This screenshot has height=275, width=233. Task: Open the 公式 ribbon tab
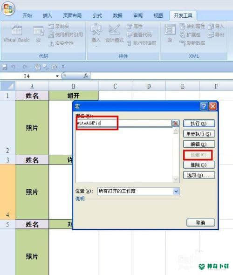pyautogui.click(x=97, y=15)
